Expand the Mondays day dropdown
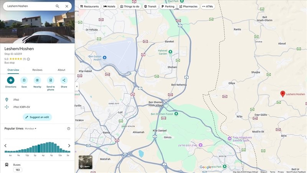The width and height of the screenshot is (307, 173). pos(31,129)
